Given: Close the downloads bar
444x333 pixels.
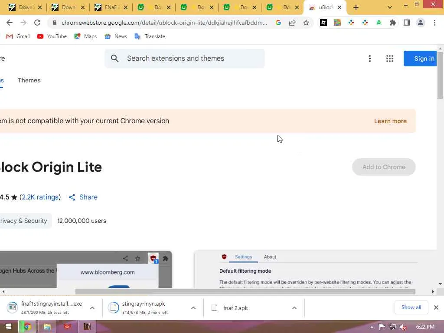Looking at the screenshot, I should 436,307.
